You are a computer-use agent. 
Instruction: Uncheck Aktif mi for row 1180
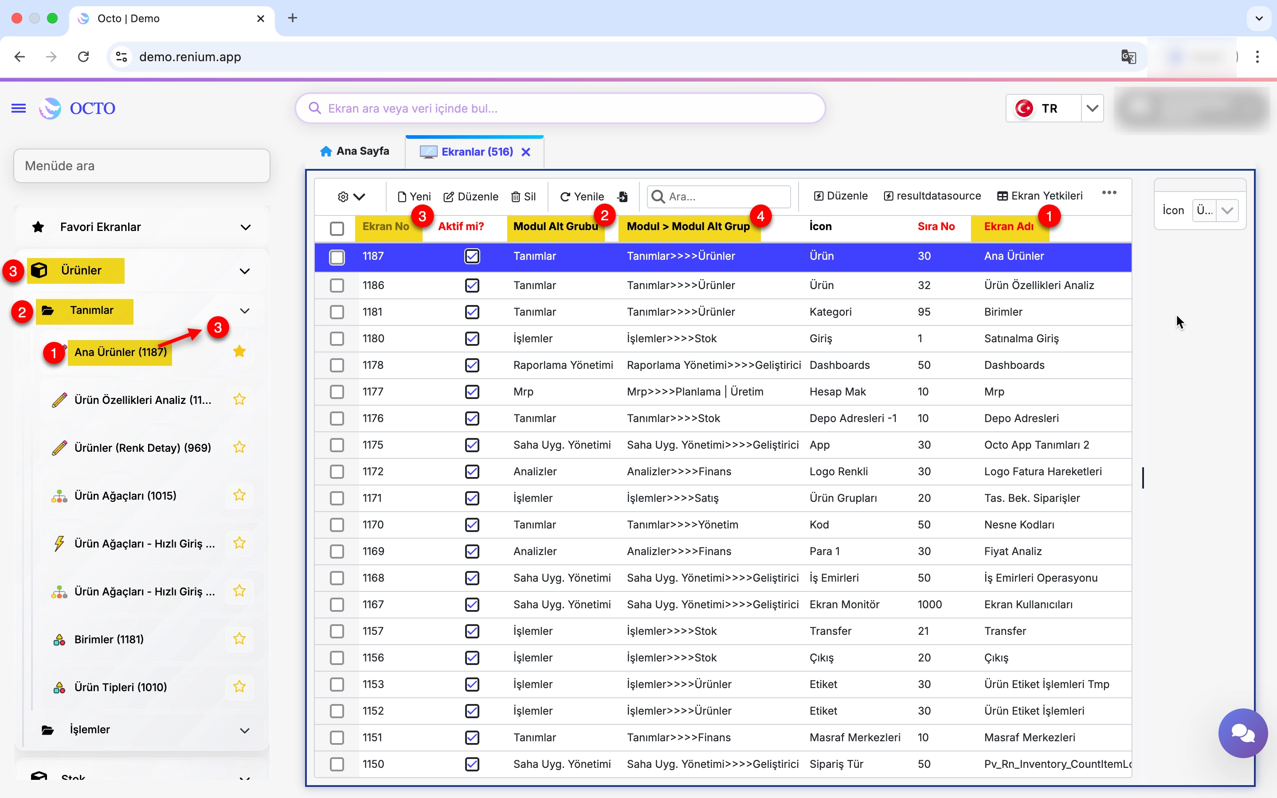pyautogui.click(x=472, y=338)
